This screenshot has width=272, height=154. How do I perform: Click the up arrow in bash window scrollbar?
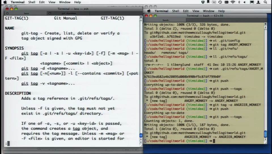click(x=265, y=27)
